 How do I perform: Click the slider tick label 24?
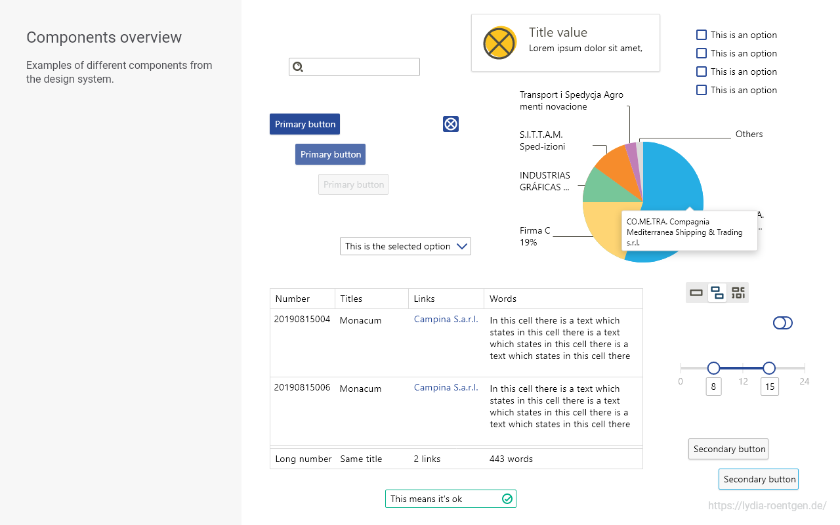[804, 381]
